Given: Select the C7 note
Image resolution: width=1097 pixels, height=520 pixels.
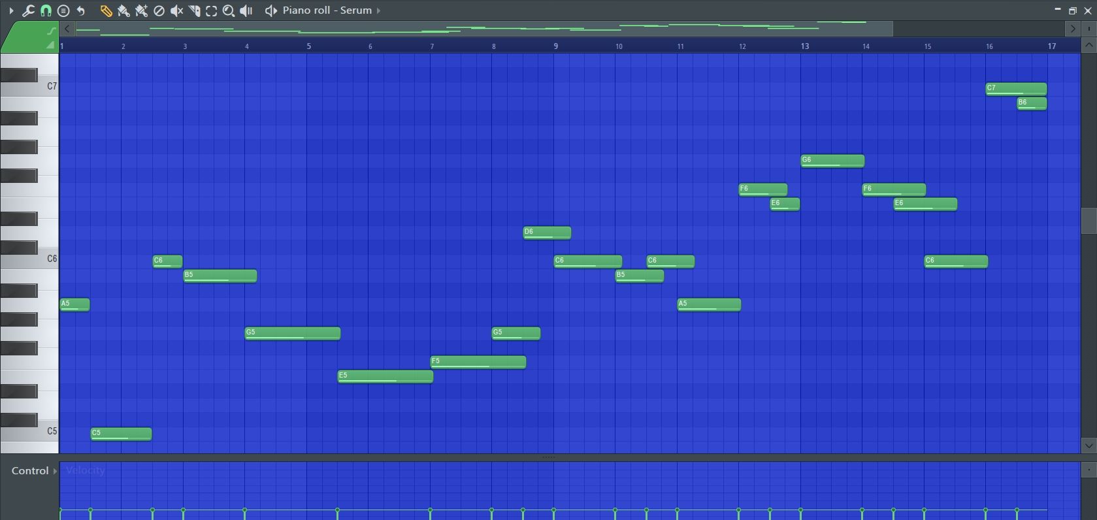Looking at the screenshot, I should 1016,89.
